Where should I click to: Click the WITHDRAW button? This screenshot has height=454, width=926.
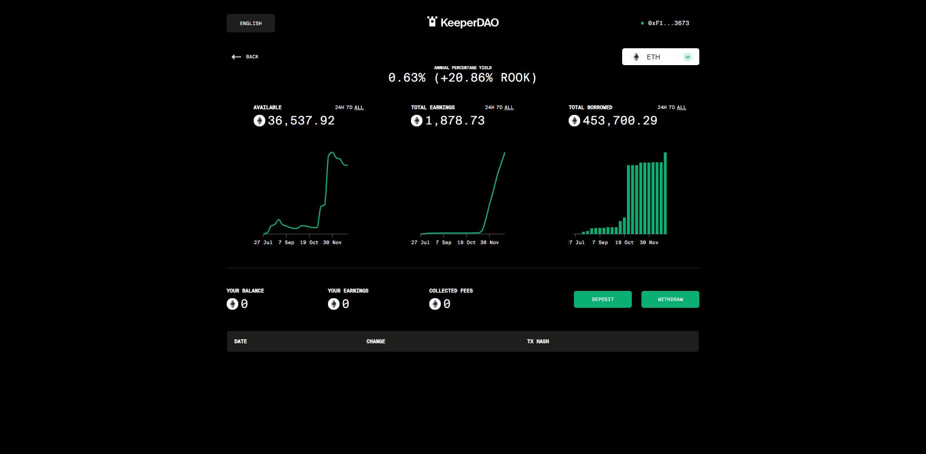670,299
